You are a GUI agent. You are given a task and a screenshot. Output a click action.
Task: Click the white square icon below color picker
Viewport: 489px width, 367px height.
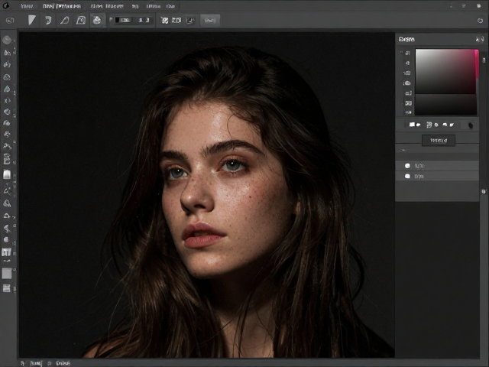pyautogui.click(x=412, y=125)
